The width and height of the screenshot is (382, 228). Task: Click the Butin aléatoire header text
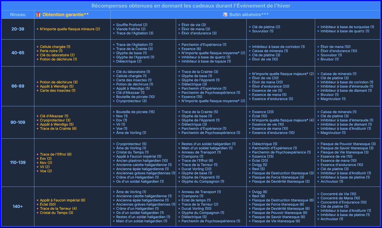pyautogui.click(x=249, y=15)
